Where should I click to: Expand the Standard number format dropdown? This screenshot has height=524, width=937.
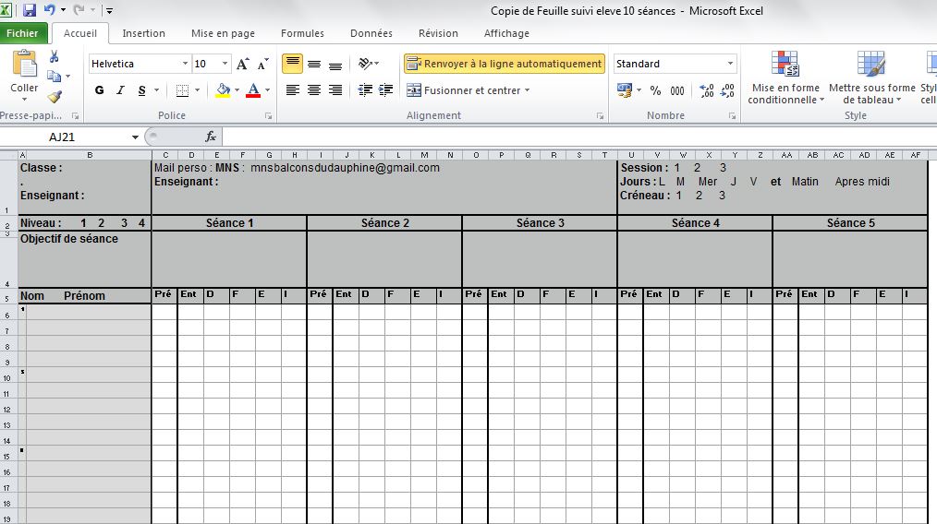[730, 65]
